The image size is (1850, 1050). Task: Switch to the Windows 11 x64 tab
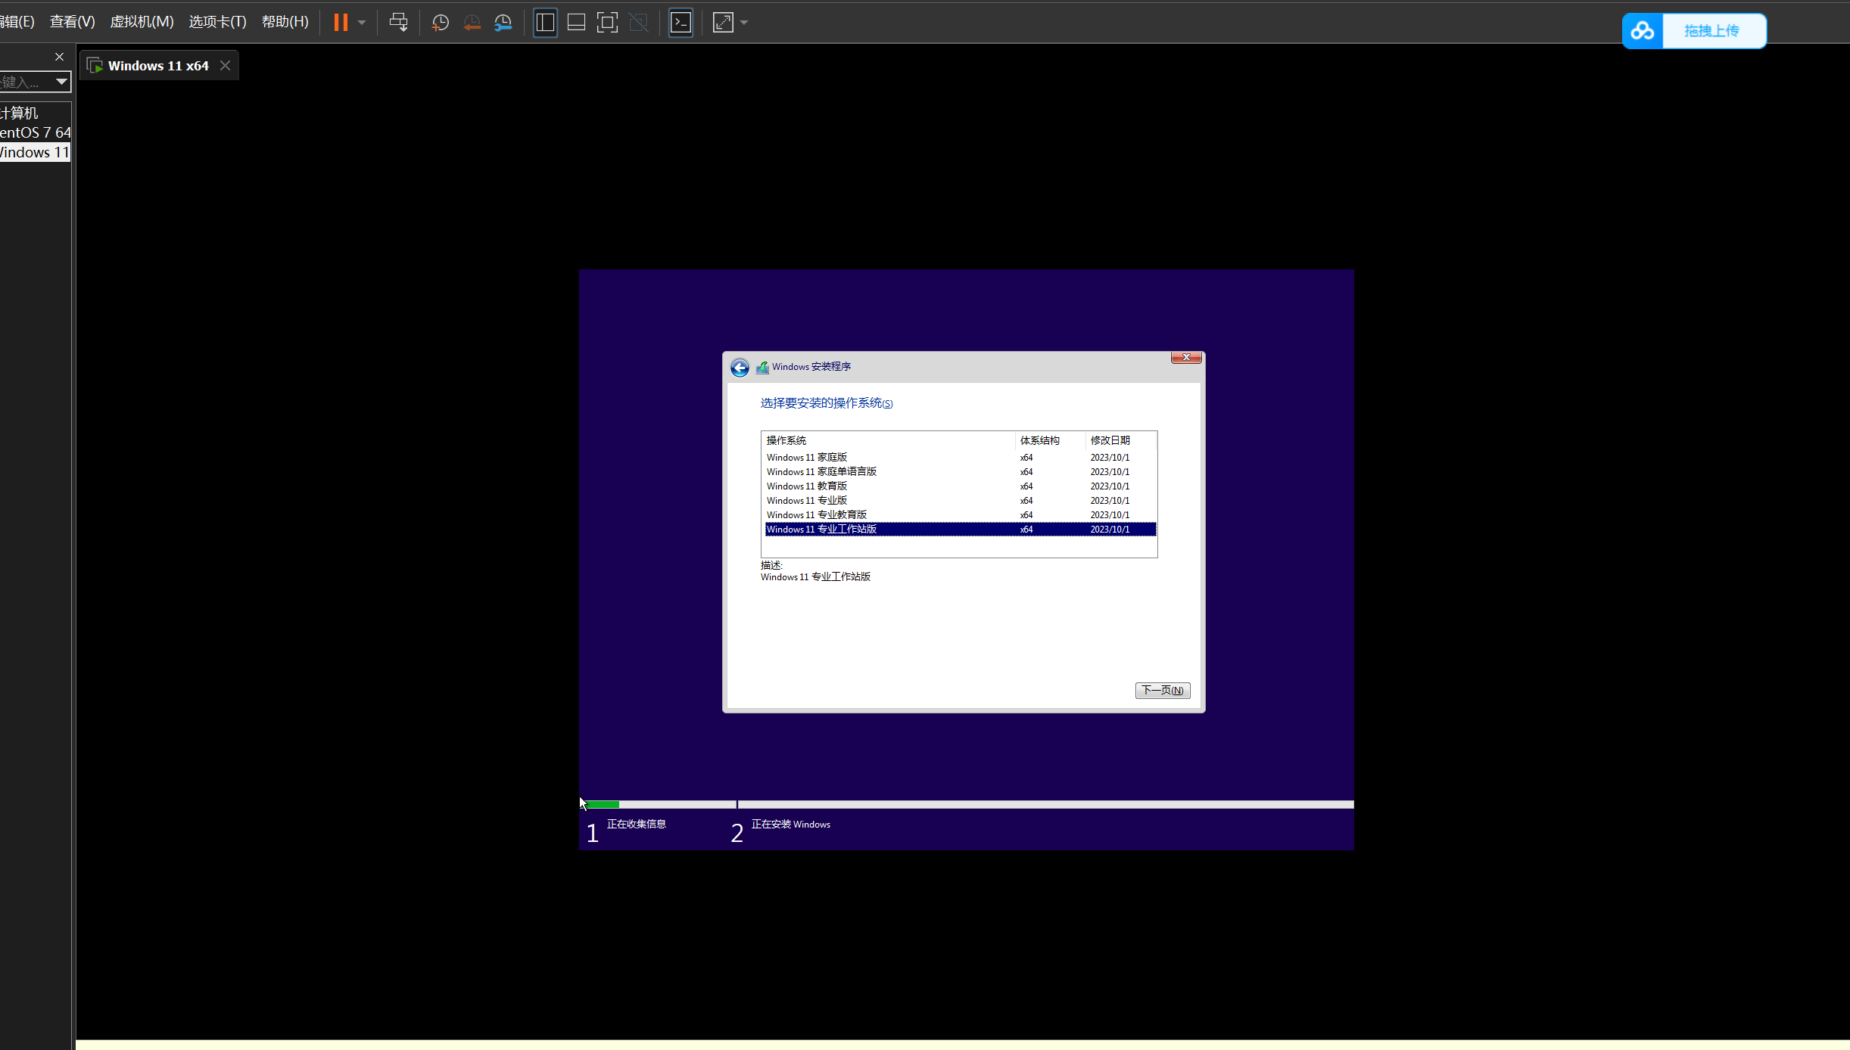[158, 66]
